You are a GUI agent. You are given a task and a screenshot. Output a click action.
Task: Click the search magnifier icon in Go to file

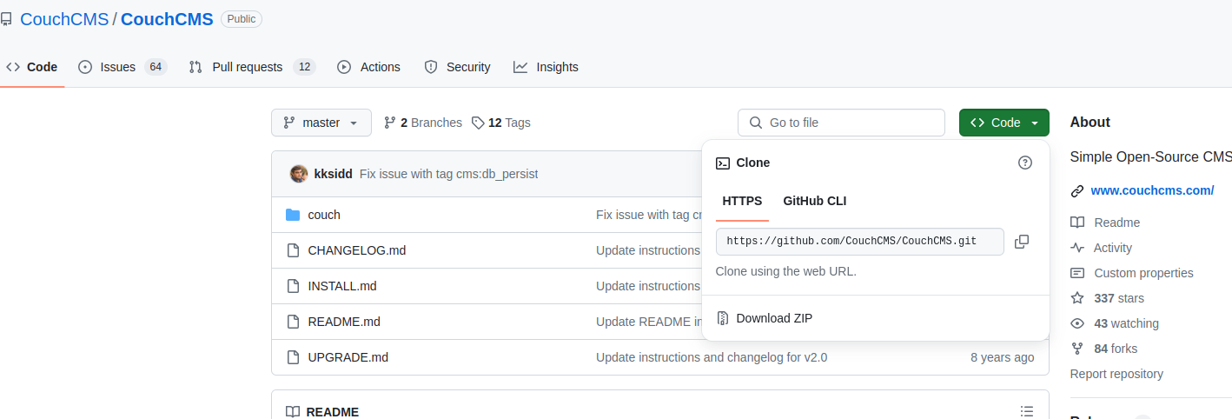[756, 123]
